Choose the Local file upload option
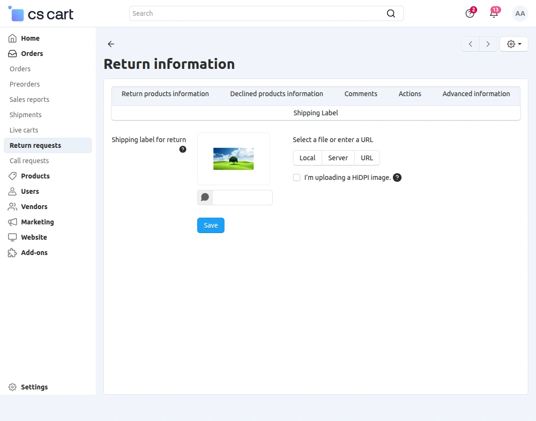 pyautogui.click(x=307, y=158)
